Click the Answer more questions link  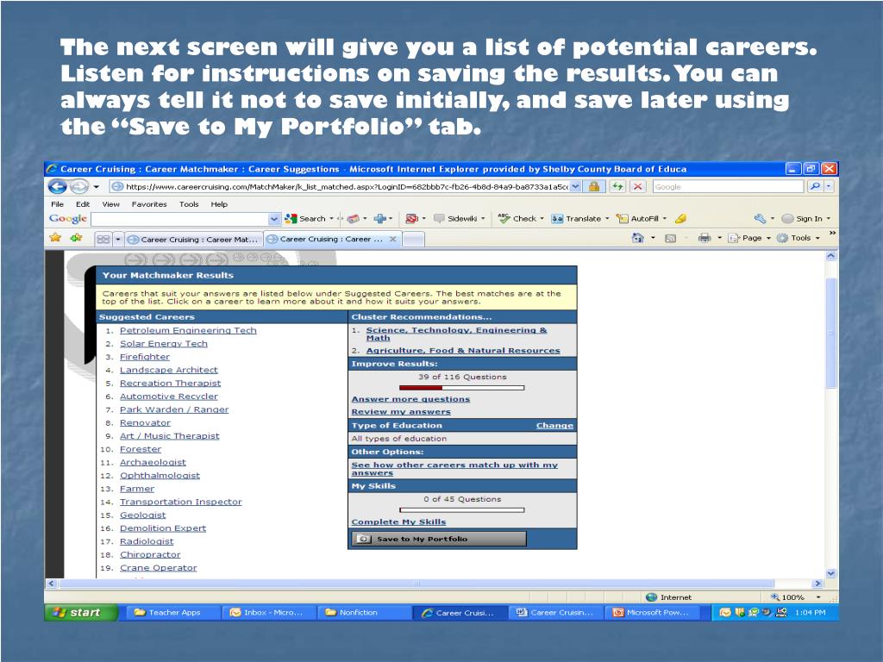click(x=410, y=399)
